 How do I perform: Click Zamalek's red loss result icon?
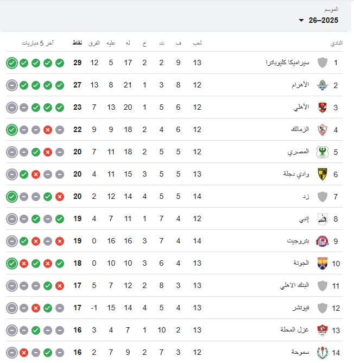click(48, 129)
